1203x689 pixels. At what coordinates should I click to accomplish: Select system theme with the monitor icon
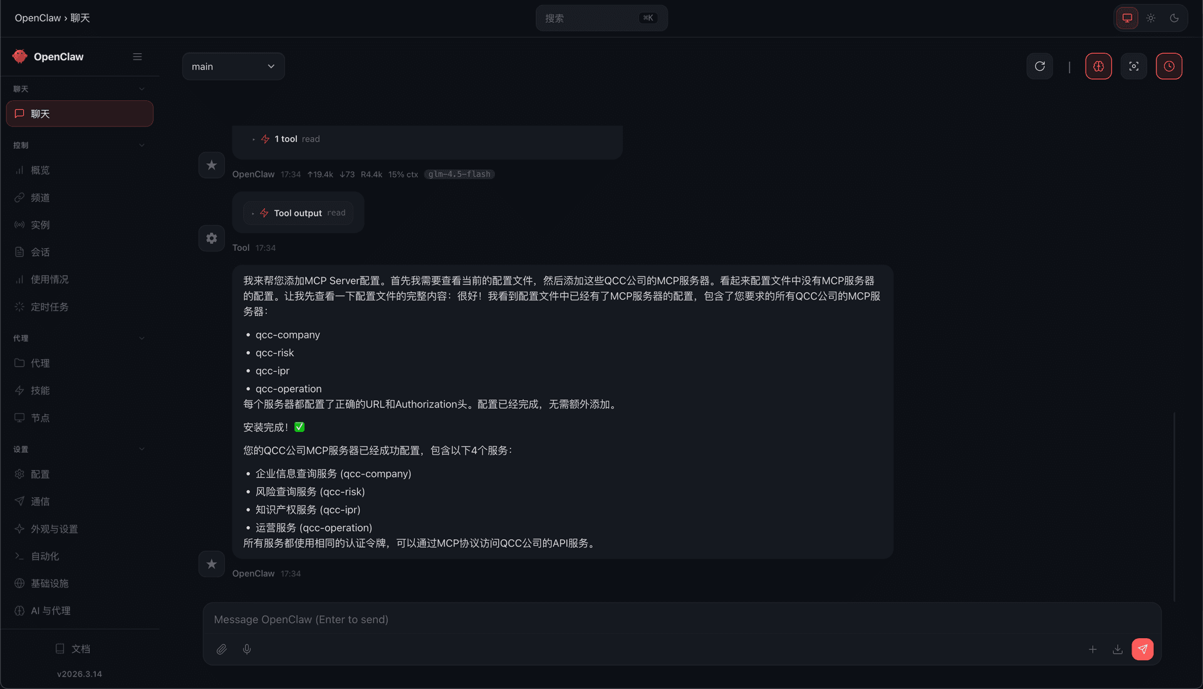(1127, 18)
